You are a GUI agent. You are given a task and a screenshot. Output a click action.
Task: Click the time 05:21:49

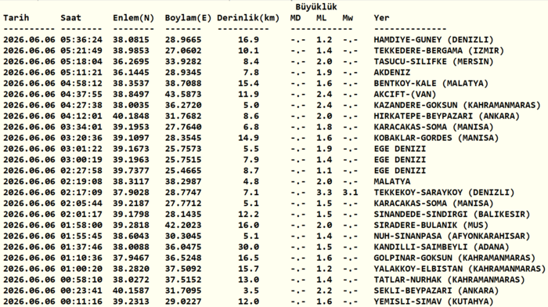(81, 50)
